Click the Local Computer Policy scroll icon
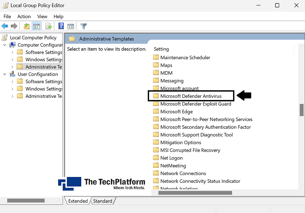This screenshot has width=305, height=213. (x=5, y=38)
